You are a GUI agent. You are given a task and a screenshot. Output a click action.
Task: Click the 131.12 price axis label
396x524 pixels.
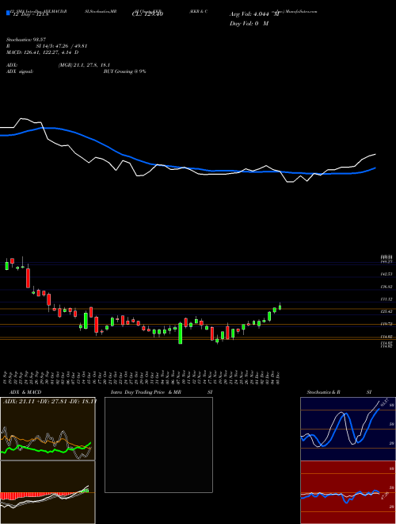coord(386,299)
